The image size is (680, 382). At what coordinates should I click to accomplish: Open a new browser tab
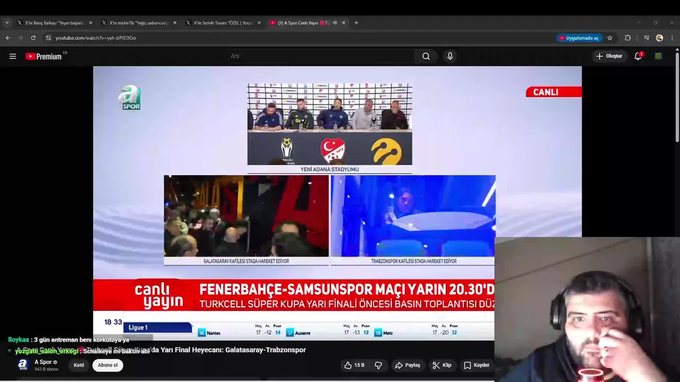point(356,23)
